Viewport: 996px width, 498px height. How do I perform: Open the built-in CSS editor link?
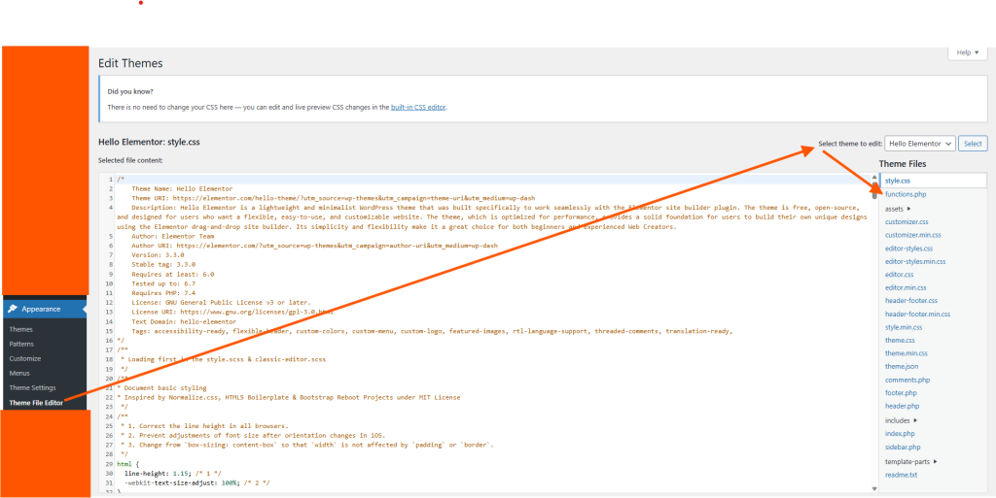(418, 108)
